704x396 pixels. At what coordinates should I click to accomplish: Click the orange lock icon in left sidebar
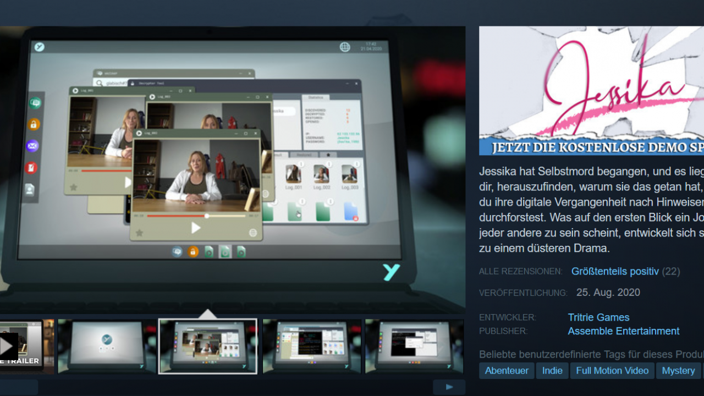(34, 124)
